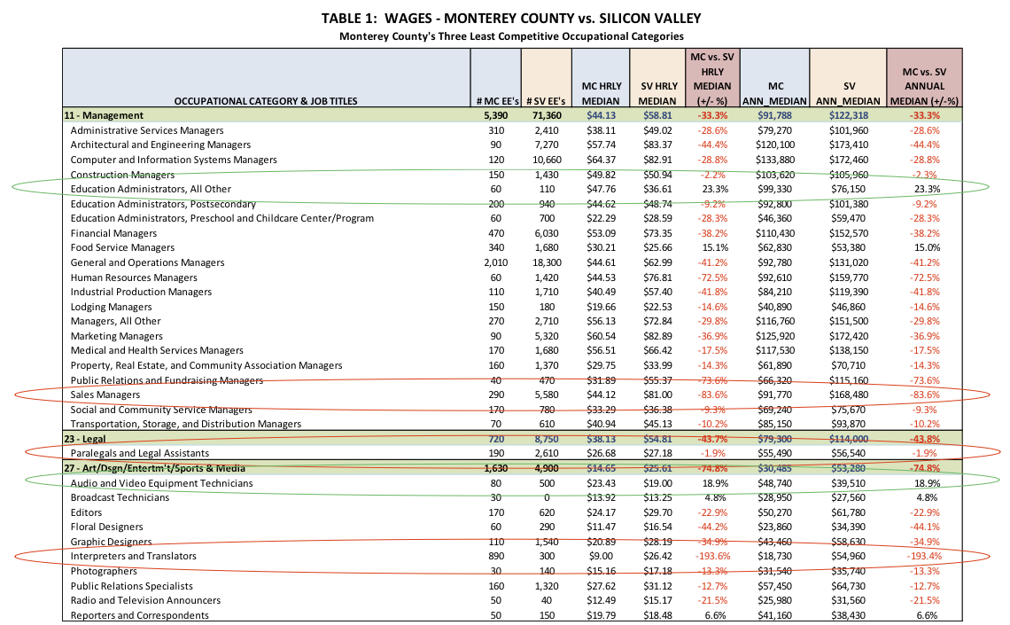Click the '11 - Management' category row header
1010x625 pixels.
coord(105,115)
